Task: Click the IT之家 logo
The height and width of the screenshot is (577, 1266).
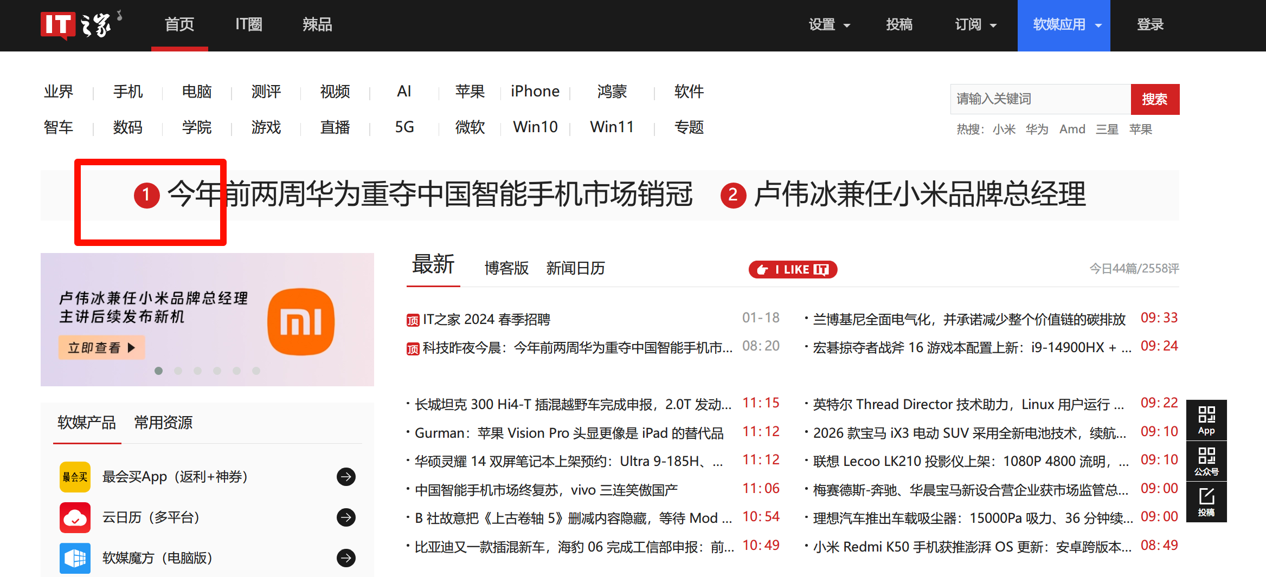Action: point(81,25)
